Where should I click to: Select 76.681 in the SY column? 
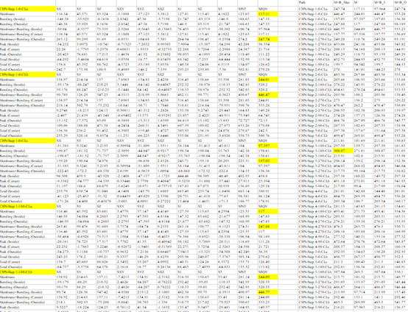point(81,54)
